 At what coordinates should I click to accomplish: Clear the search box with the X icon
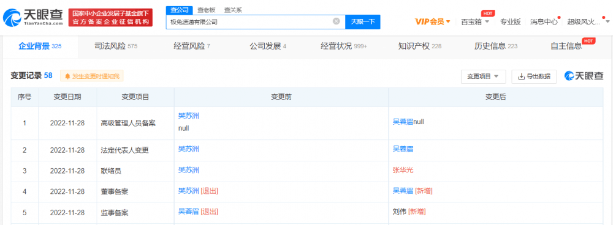[x=336, y=21]
